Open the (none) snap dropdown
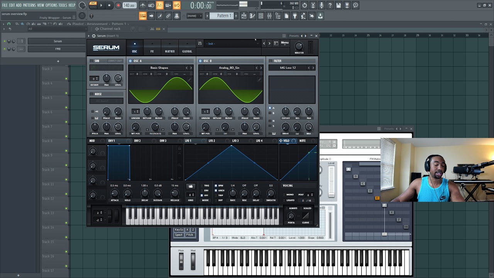The height and width of the screenshot is (278, 494). point(195,16)
